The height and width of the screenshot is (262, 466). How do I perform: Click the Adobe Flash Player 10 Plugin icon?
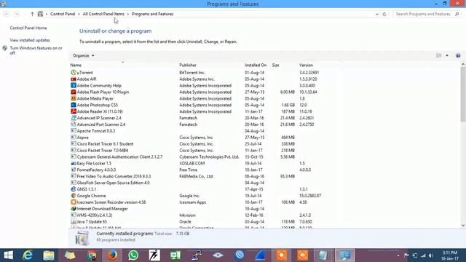[x=74, y=92]
